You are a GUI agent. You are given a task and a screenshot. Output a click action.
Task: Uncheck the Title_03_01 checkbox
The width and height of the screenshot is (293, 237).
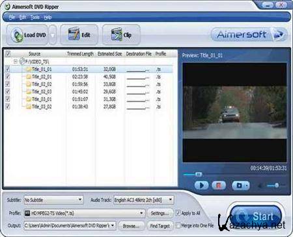tap(8, 99)
